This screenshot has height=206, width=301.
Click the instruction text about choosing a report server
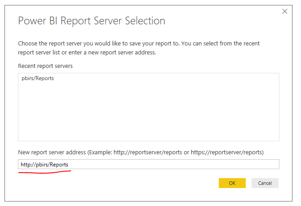point(139,48)
